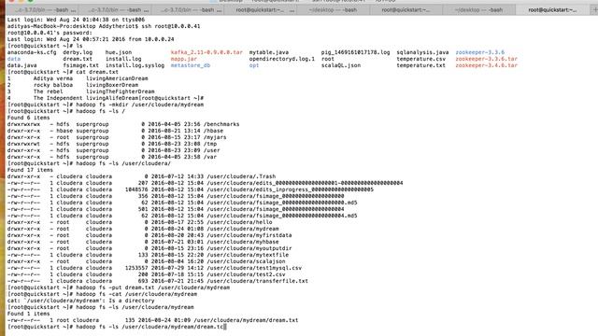Click the /user/cloudera/scalajson path
This screenshot has height=336, width=598.
point(246,261)
